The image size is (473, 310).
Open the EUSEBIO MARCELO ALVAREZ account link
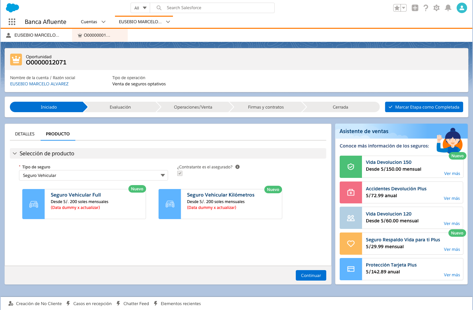39,84
